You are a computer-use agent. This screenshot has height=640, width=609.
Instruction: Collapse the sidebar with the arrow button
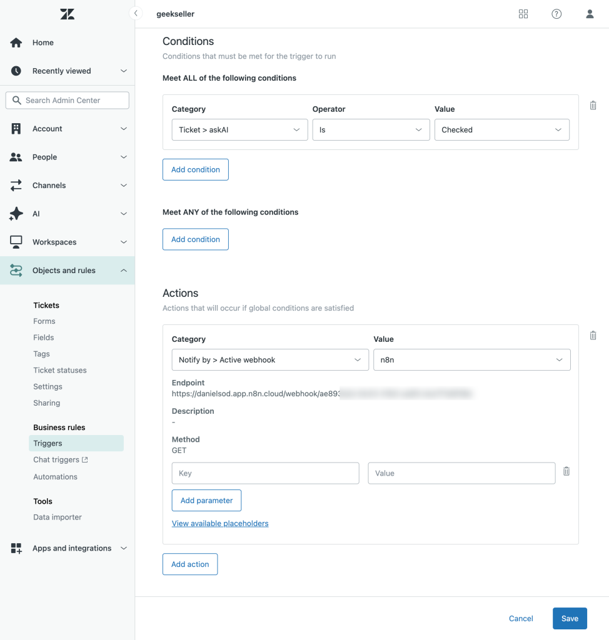136,13
